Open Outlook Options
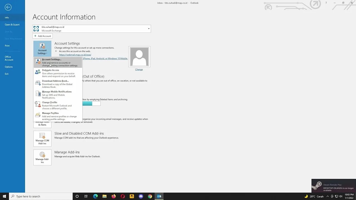 click(x=12, y=67)
